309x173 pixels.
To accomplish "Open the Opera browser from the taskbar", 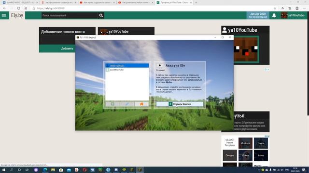I will coord(84,170).
